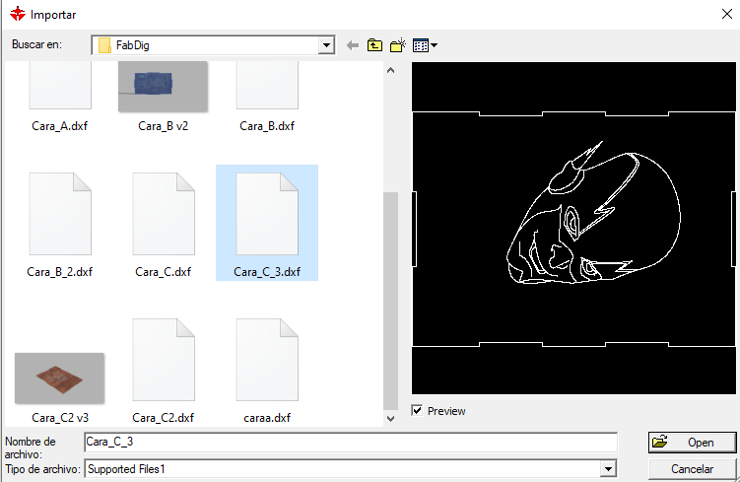740x482 pixels.
Task: Click the Importar dialog app icon
Action: click(x=18, y=14)
